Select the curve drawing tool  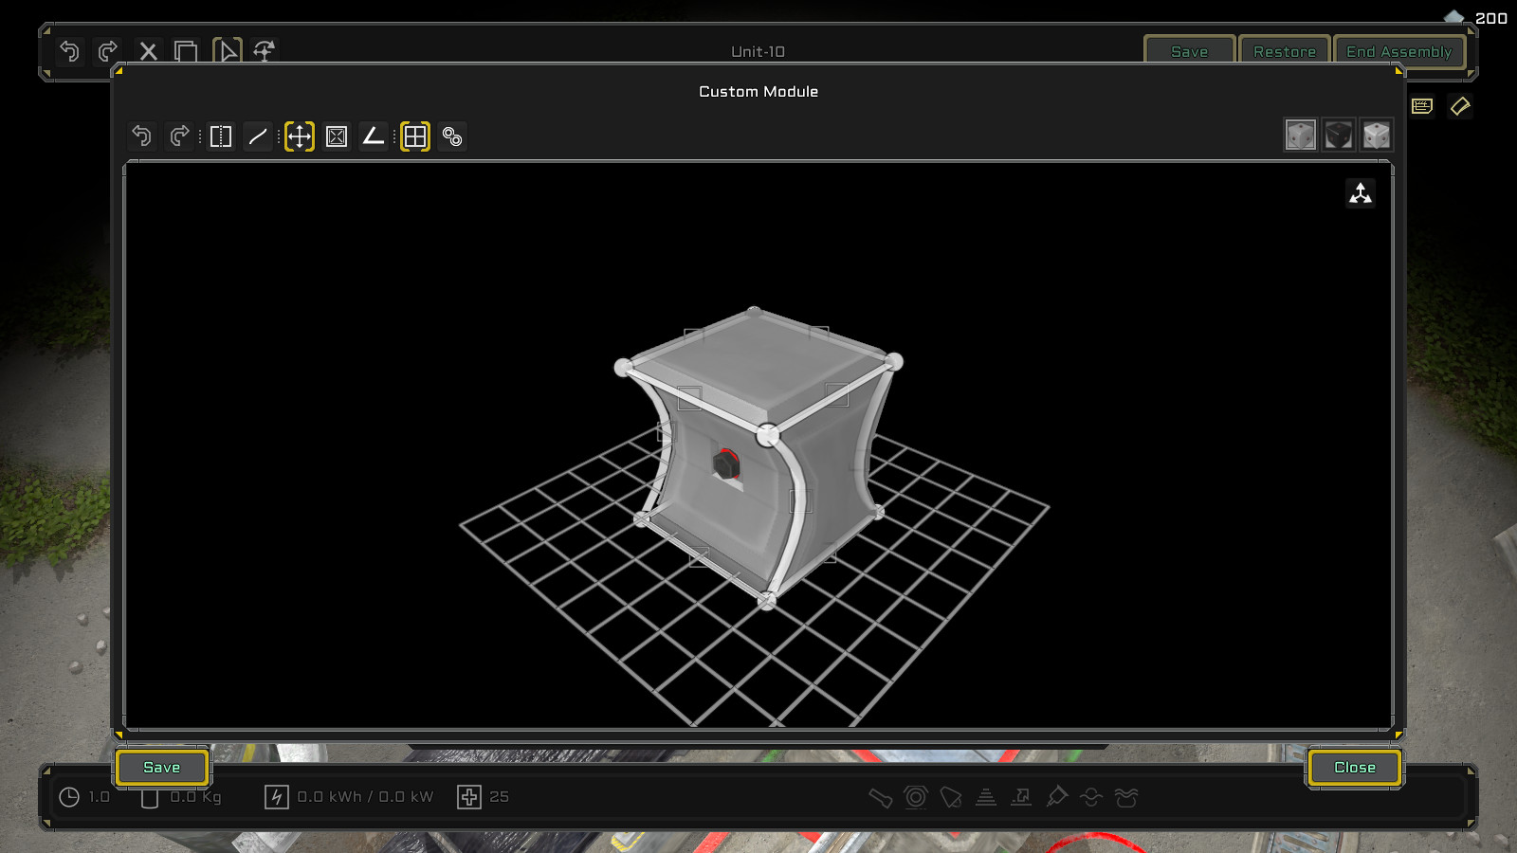point(257,136)
